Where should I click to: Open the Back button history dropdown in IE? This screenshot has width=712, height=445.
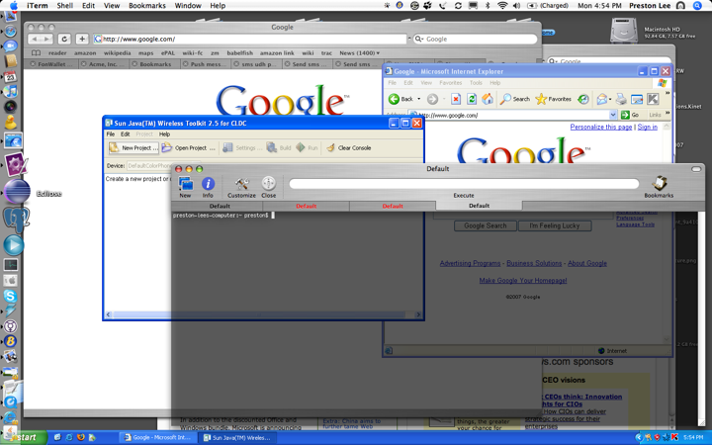coord(419,99)
